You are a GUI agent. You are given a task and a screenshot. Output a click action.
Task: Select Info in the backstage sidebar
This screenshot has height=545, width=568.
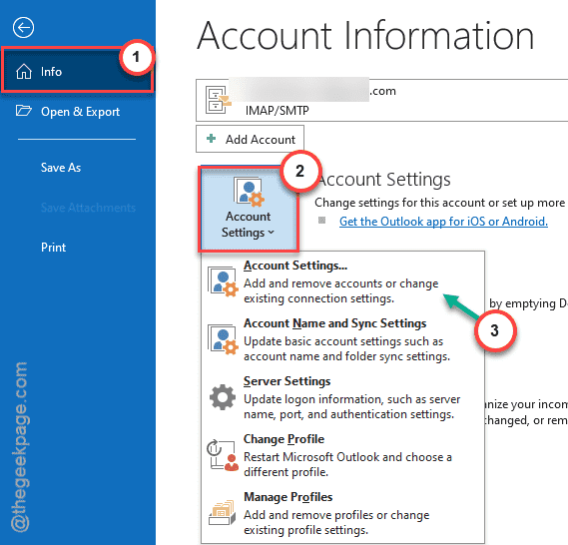tap(77, 71)
